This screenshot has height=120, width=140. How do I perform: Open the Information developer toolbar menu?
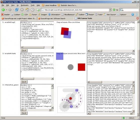[x=54, y=14]
